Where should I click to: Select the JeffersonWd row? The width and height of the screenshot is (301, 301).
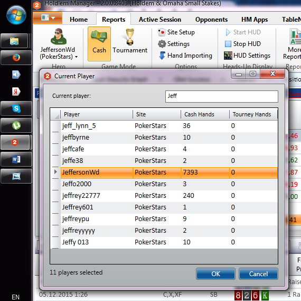(169, 172)
